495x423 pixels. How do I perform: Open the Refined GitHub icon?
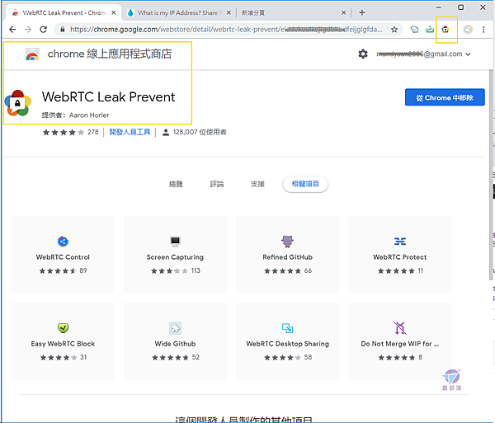point(287,242)
